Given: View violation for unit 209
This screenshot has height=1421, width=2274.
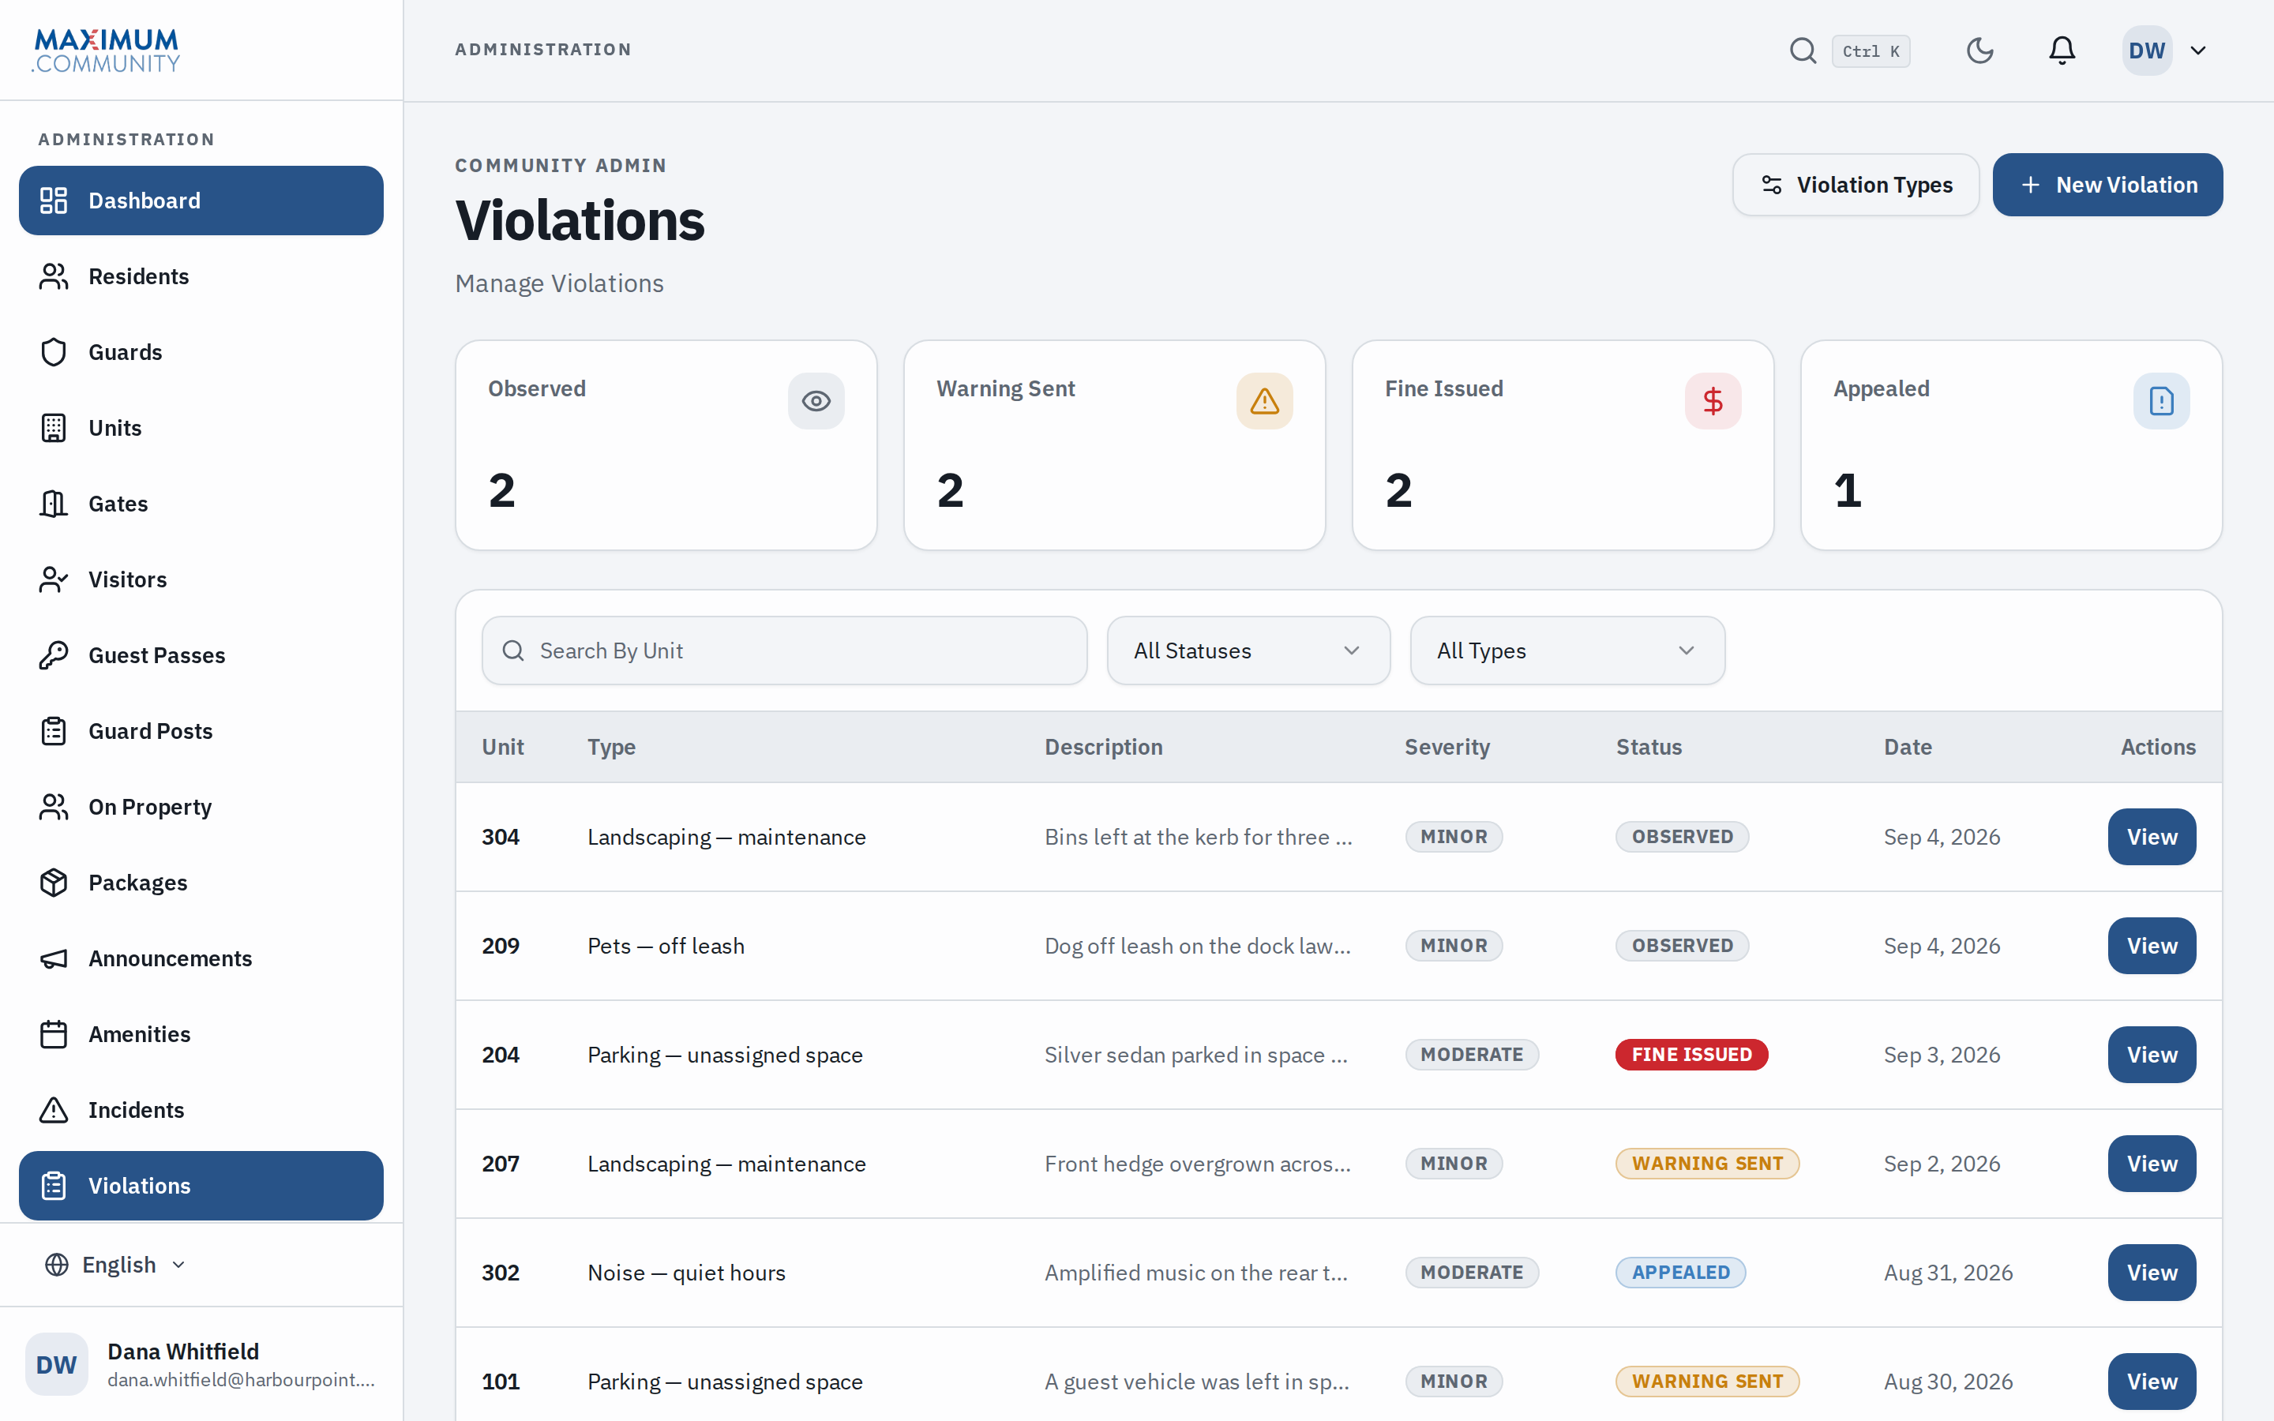Looking at the screenshot, I should click(2152, 946).
